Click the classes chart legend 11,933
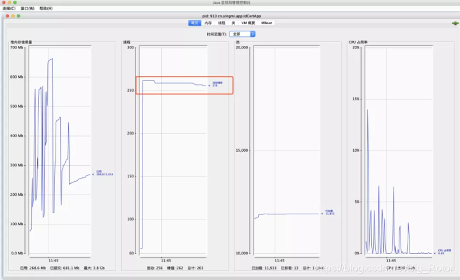The height and width of the screenshot is (280, 460). [330, 214]
